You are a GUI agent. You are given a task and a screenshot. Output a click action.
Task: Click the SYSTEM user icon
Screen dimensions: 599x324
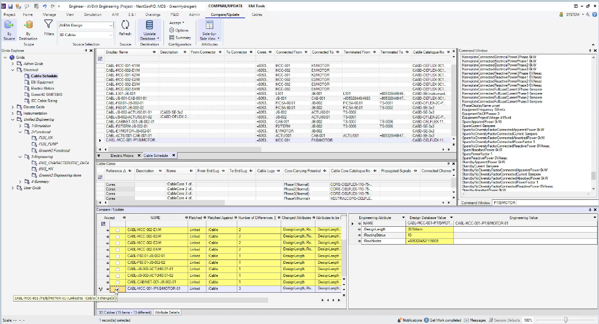(561, 14)
